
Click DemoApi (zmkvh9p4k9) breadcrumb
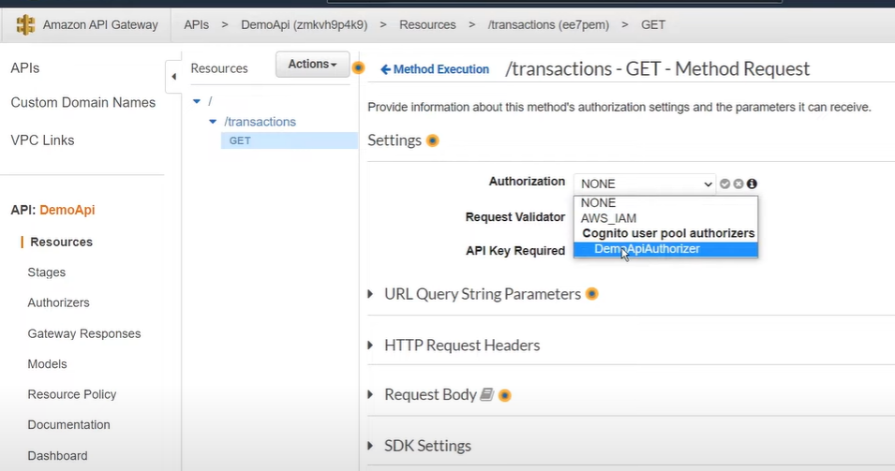tap(305, 25)
